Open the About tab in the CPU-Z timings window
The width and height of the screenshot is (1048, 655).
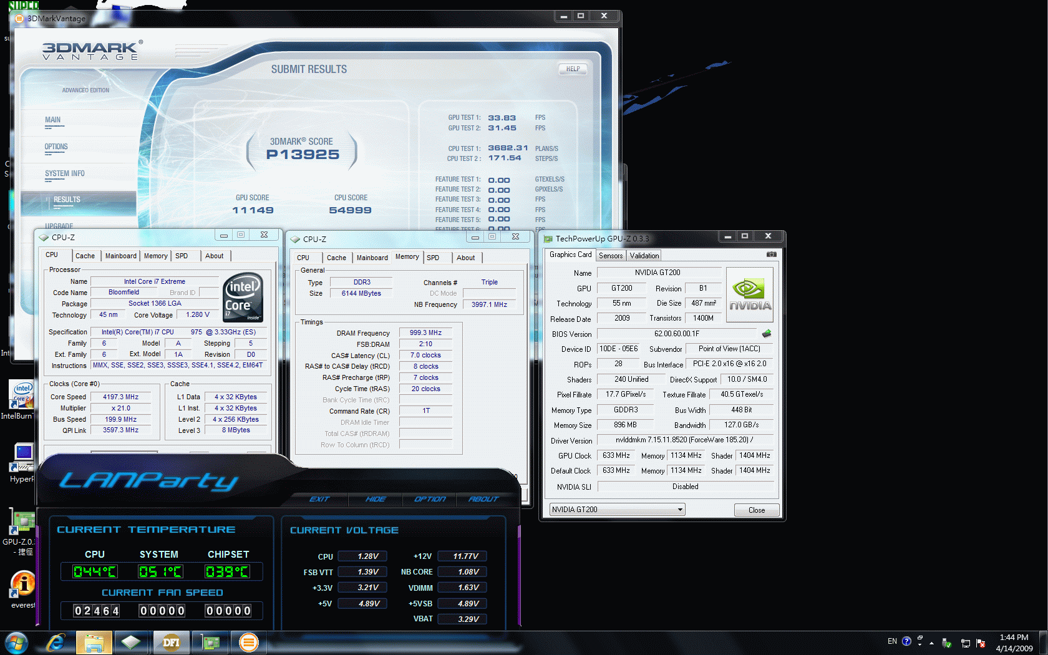466,258
